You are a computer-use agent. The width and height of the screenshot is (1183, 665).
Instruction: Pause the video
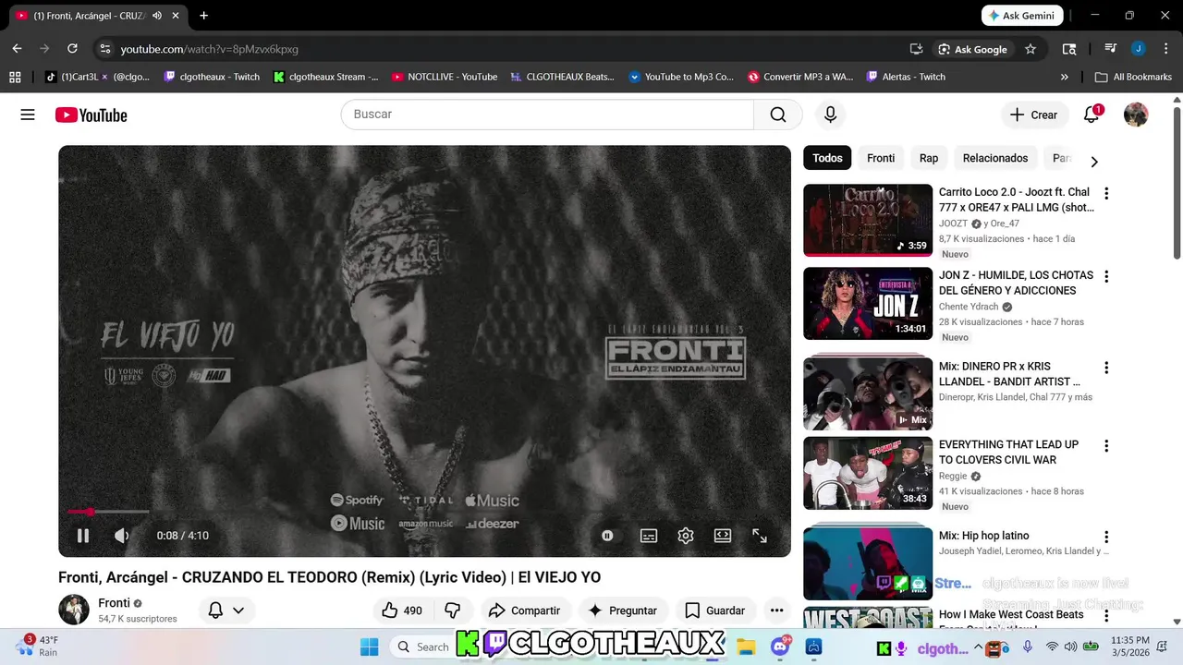[x=83, y=536]
